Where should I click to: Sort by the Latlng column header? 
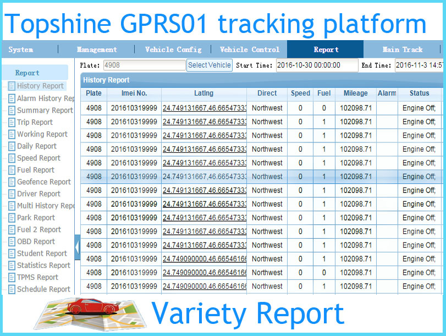(203, 93)
